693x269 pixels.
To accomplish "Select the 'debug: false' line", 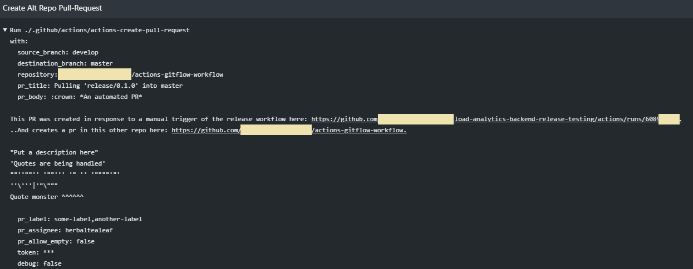I will [x=40, y=263].
